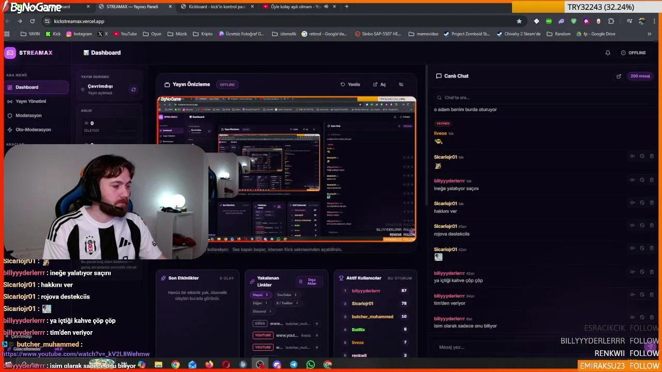
Task: Delete the 'ineğe yalatıyor saçını' message
Action: pyautogui.click(x=651, y=180)
